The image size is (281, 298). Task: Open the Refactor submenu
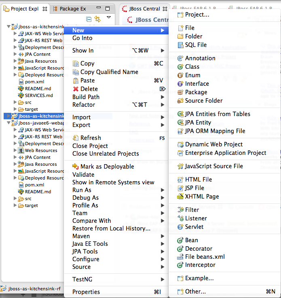pyautogui.click(x=116, y=105)
